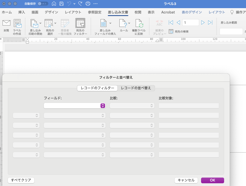
Task: Select ラベルの作成 in the ribbon
Action: pos(17,26)
